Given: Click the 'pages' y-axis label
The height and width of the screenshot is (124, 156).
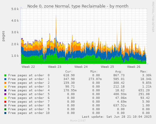Looking at the screenshot, I should tap(3, 36).
